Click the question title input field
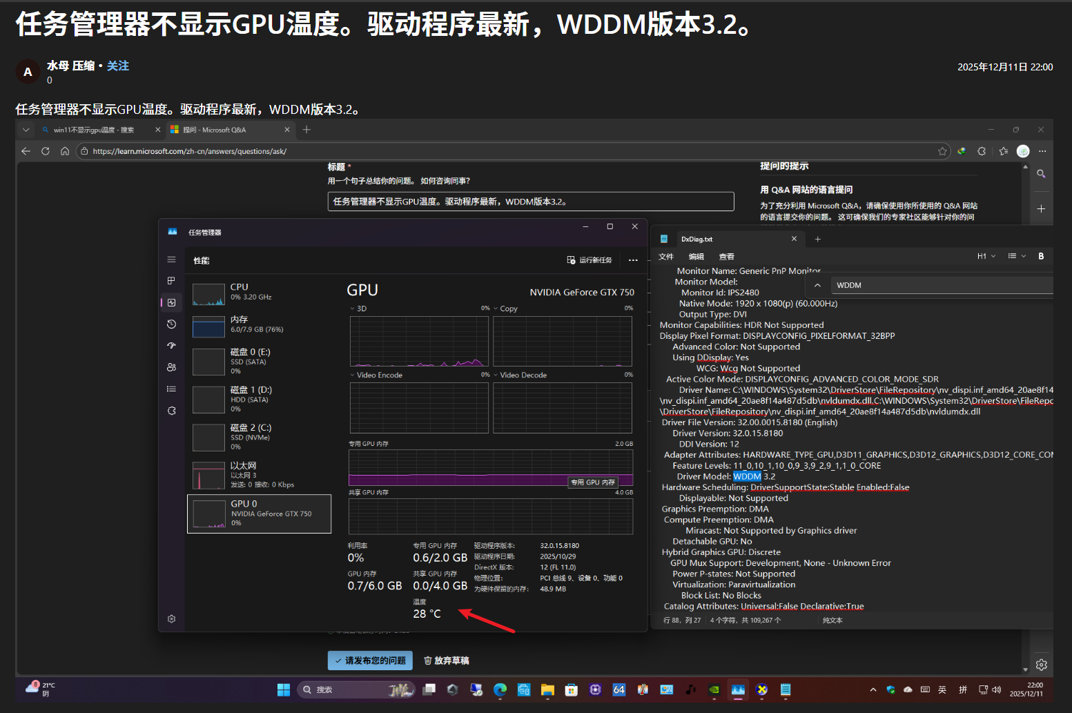1072x713 pixels. (531, 202)
